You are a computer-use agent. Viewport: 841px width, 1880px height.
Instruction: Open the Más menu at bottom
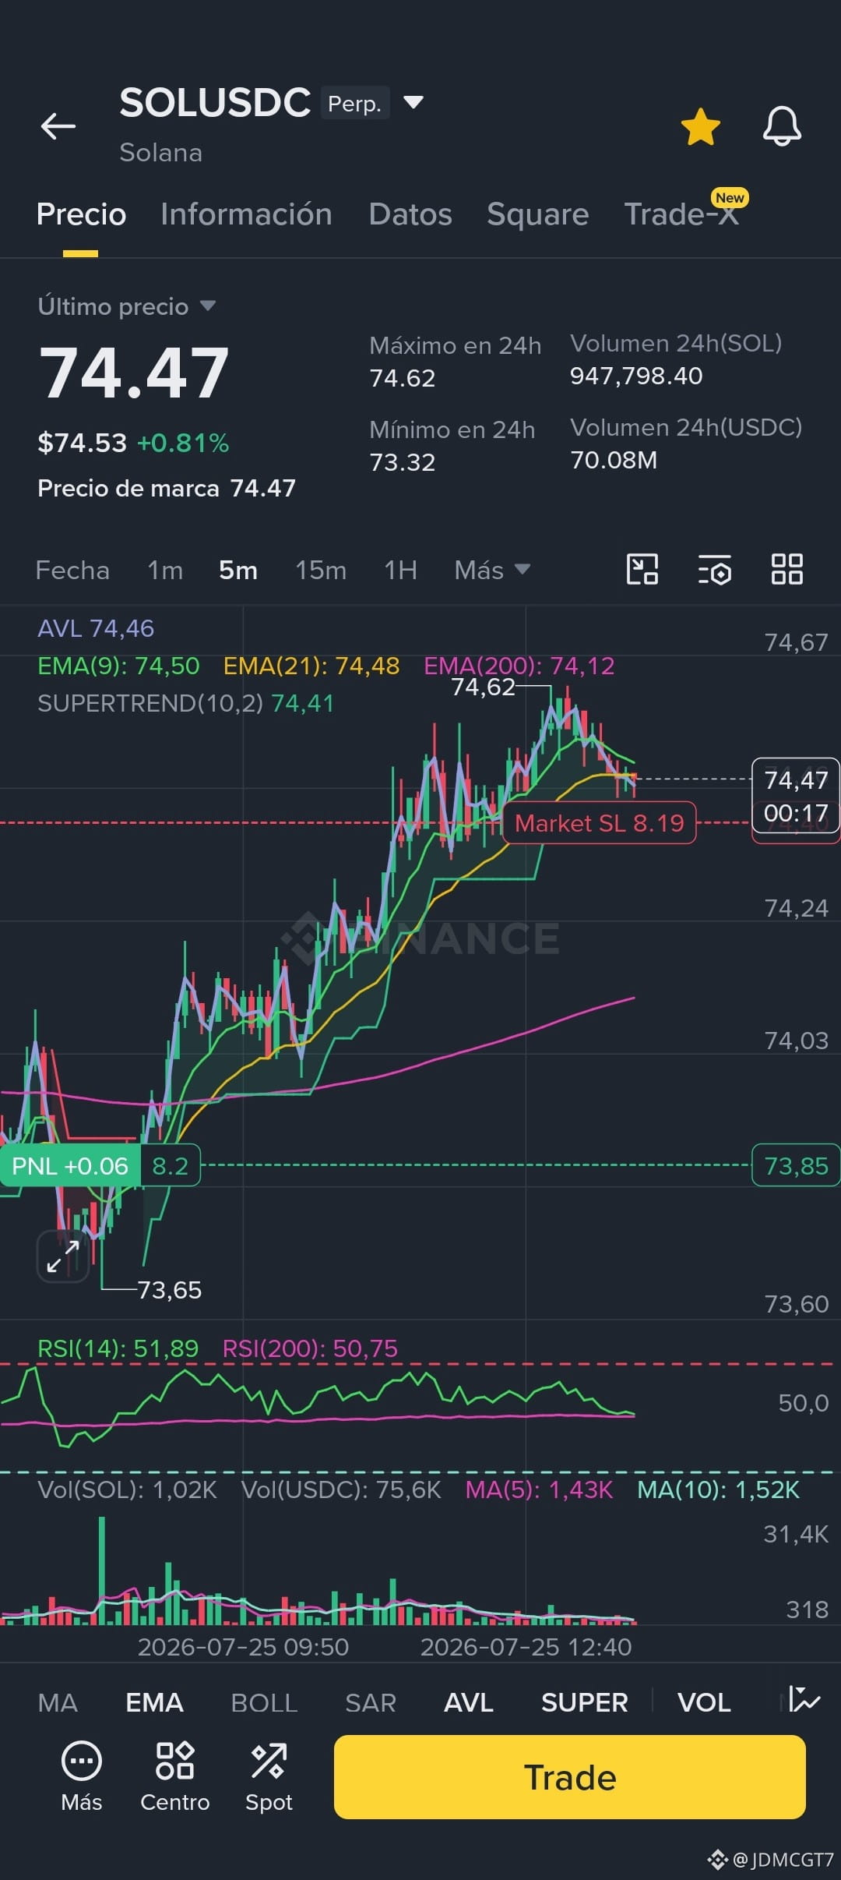[x=82, y=1776]
